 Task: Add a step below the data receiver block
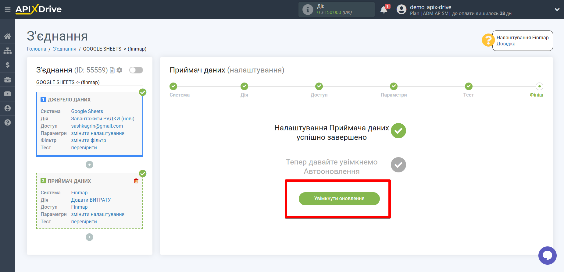[89, 237]
